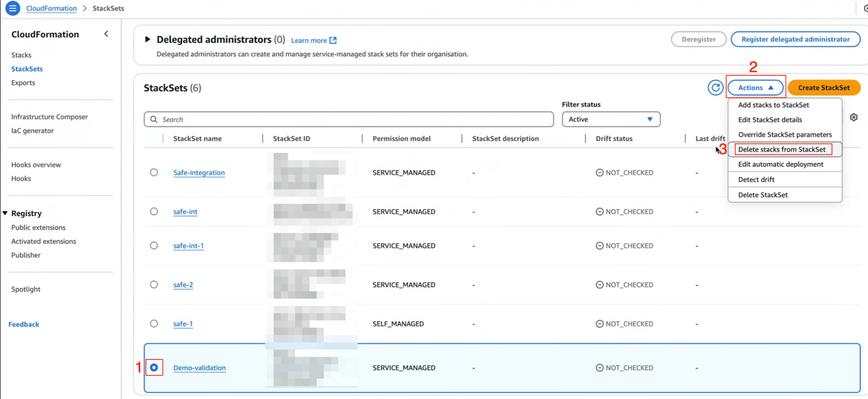Open the safe-2 StackSet link
This screenshot has height=399, width=868.
pyautogui.click(x=183, y=284)
